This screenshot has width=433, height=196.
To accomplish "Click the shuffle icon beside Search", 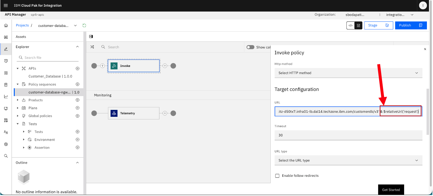I will pos(92,47).
